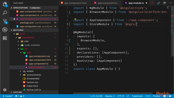The image size is (174, 98).
Task: Click line number 16 in the gutter
Action: click(67, 69)
